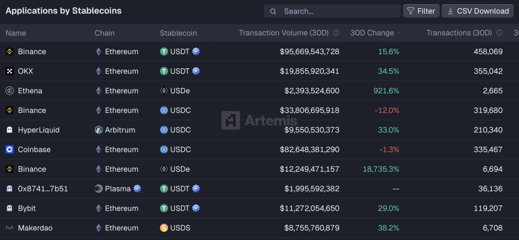519x240 pixels.
Task: Click the Coinbase logo icon
Action: point(9,150)
